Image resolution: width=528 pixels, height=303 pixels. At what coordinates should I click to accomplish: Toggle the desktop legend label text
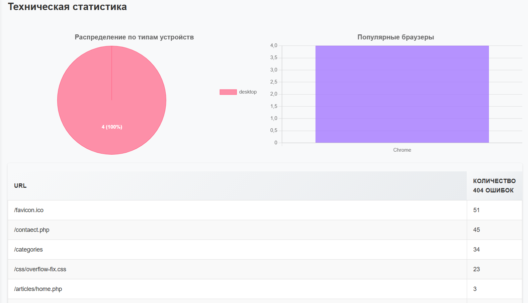[248, 92]
